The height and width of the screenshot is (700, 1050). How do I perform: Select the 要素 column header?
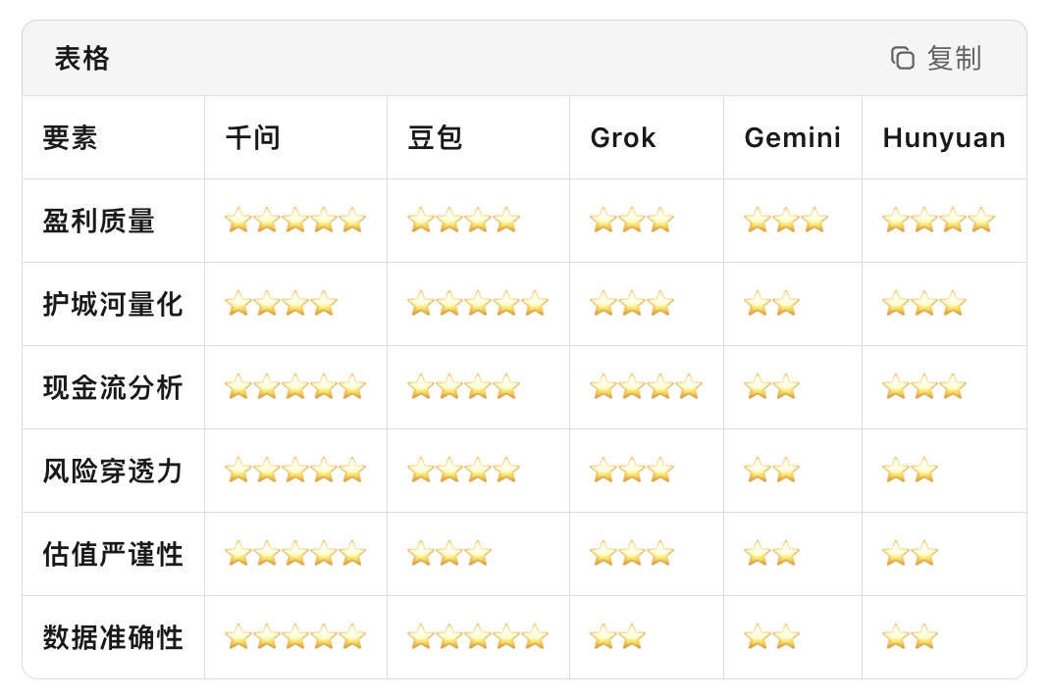click(x=71, y=138)
